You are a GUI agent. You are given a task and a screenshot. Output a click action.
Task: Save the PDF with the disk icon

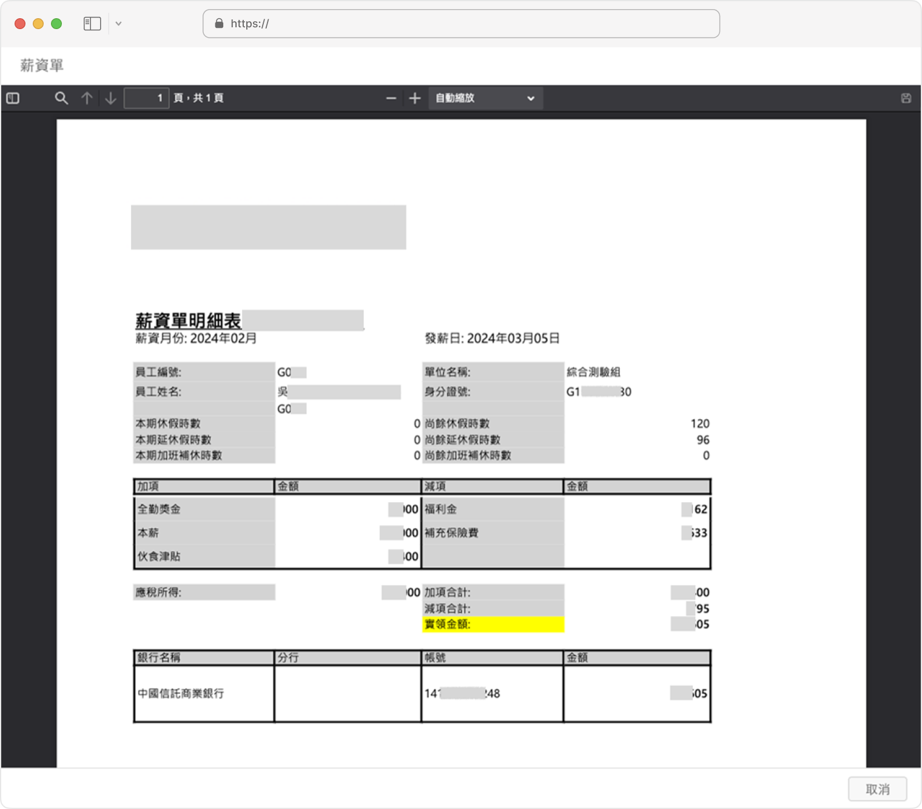[x=906, y=98]
